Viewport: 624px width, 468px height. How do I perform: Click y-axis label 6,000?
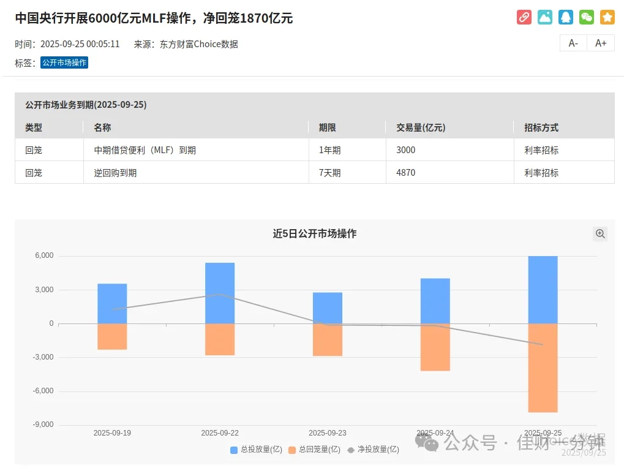coord(44,255)
